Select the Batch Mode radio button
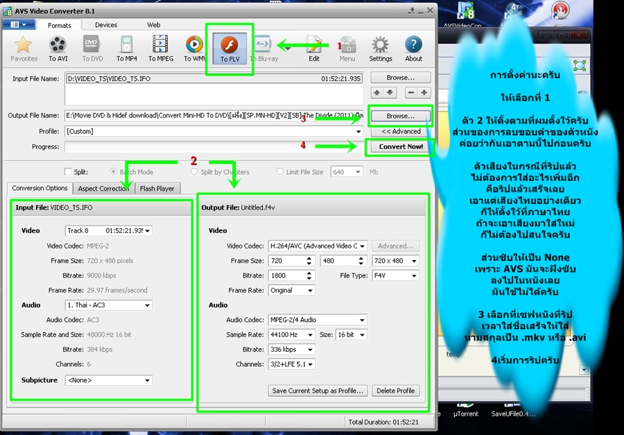624x435 pixels. (114, 171)
